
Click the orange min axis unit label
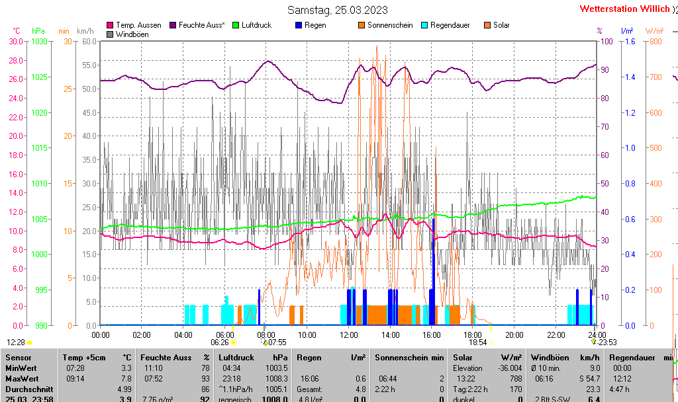tap(64, 31)
